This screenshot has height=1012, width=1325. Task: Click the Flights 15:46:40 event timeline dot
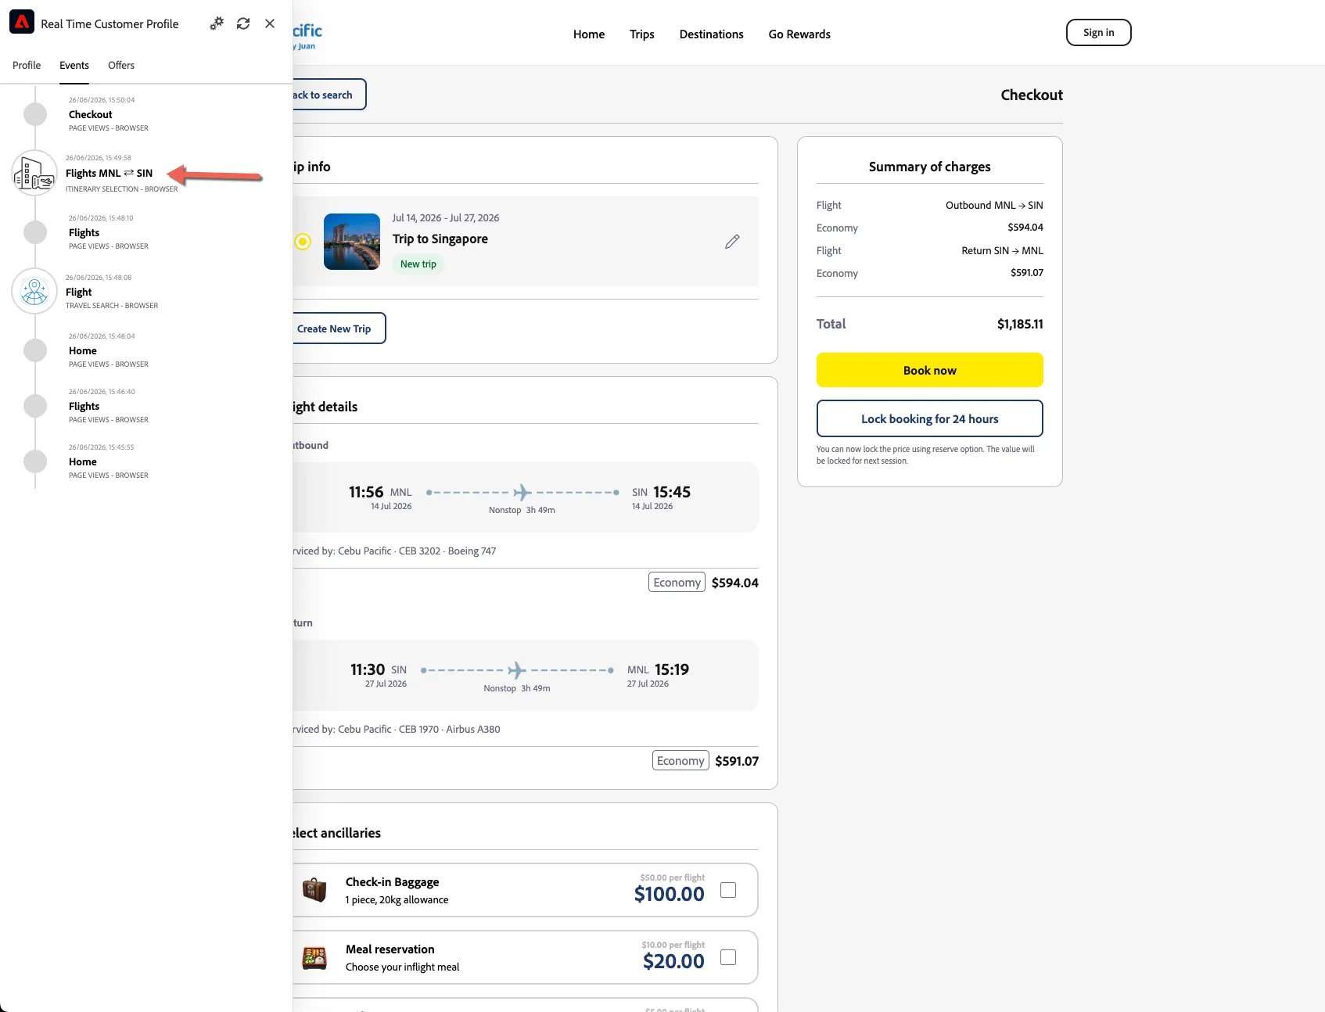(35, 406)
